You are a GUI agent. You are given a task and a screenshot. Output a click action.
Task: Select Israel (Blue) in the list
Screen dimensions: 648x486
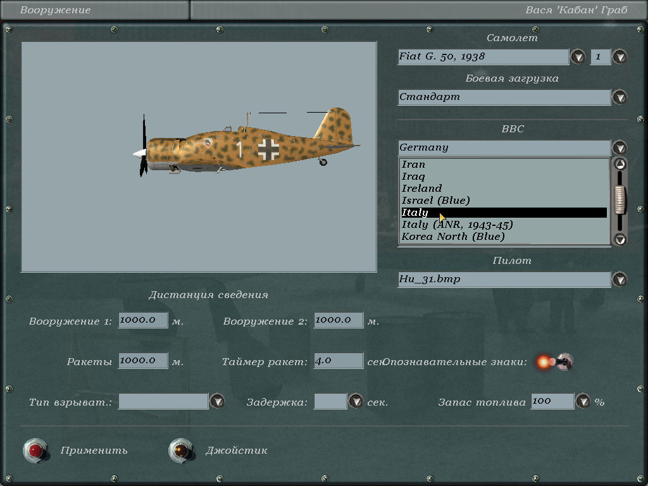pos(504,201)
